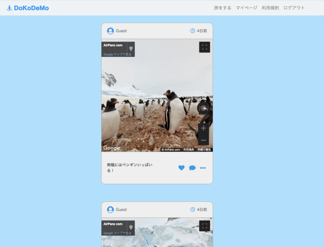Click the penguin post caption text
The height and width of the screenshot is (247, 324).
click(129, 168)
